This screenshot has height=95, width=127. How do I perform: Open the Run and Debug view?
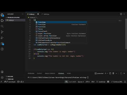[2, 38]
